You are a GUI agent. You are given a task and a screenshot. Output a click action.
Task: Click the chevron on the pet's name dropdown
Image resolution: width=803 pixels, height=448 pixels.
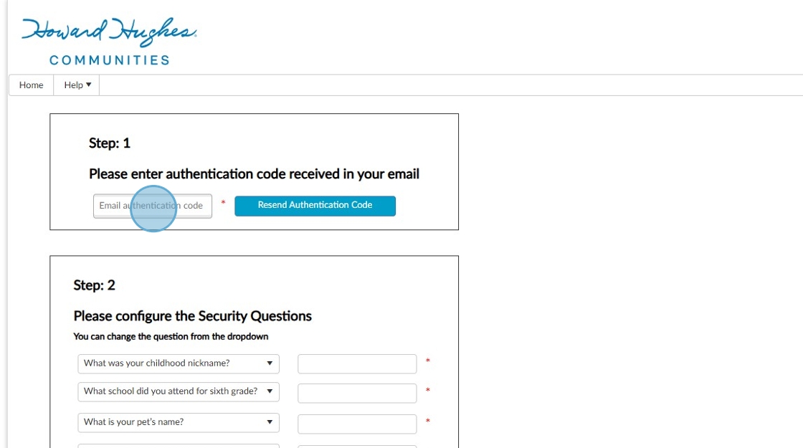[269, 423]
